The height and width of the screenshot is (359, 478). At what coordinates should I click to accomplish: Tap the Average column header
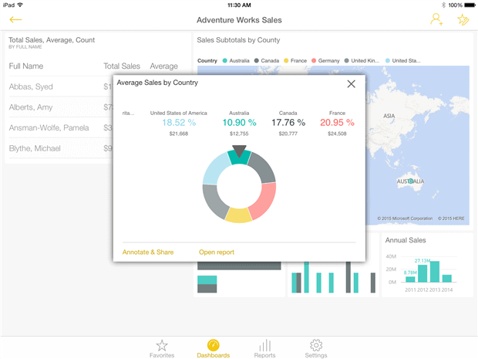pos(163,66)
